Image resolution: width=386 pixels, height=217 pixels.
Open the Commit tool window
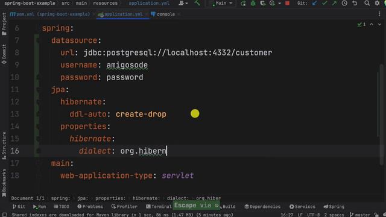(4, 54)
